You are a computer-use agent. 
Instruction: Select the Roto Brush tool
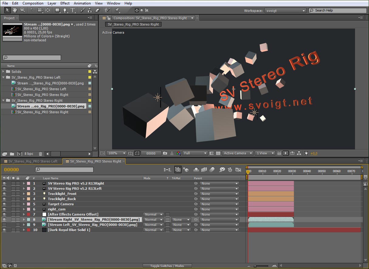[x=107, y=10]
